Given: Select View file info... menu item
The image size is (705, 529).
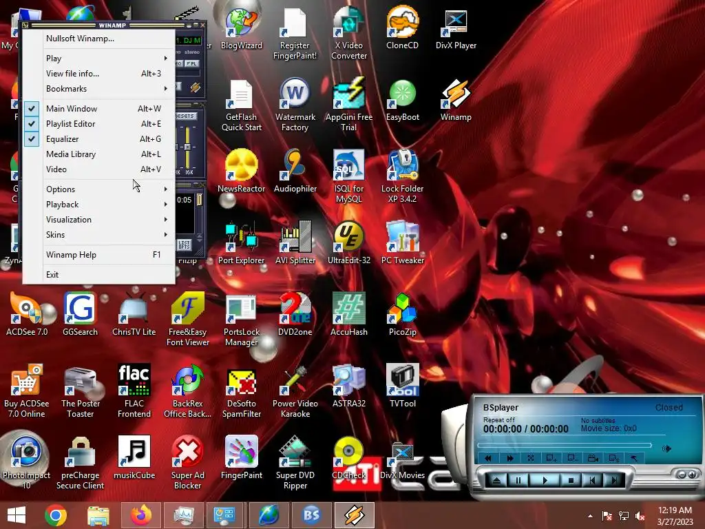Looking at the screenshot, I should click(x=98, y=73).
